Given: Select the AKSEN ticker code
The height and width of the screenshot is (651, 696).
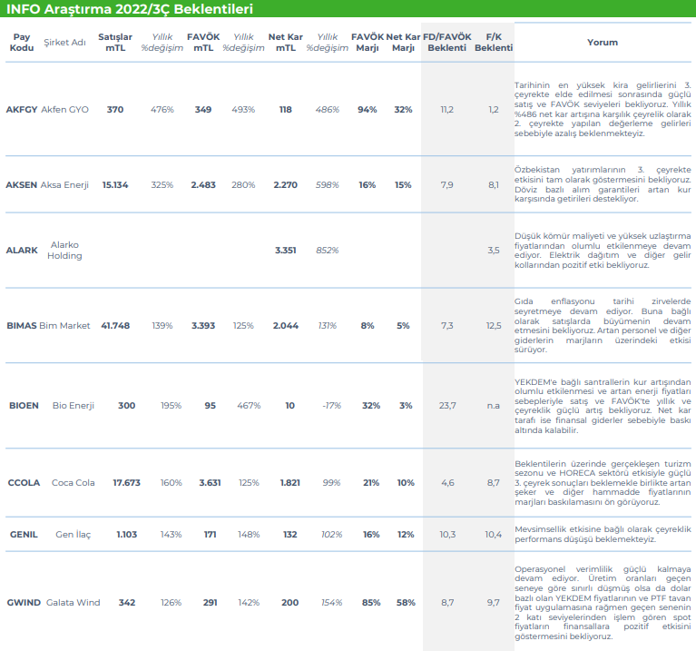Looking at the screenshot, I should point(22,185).
